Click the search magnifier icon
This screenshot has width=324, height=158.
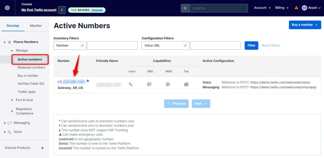[x=185, y=8]
